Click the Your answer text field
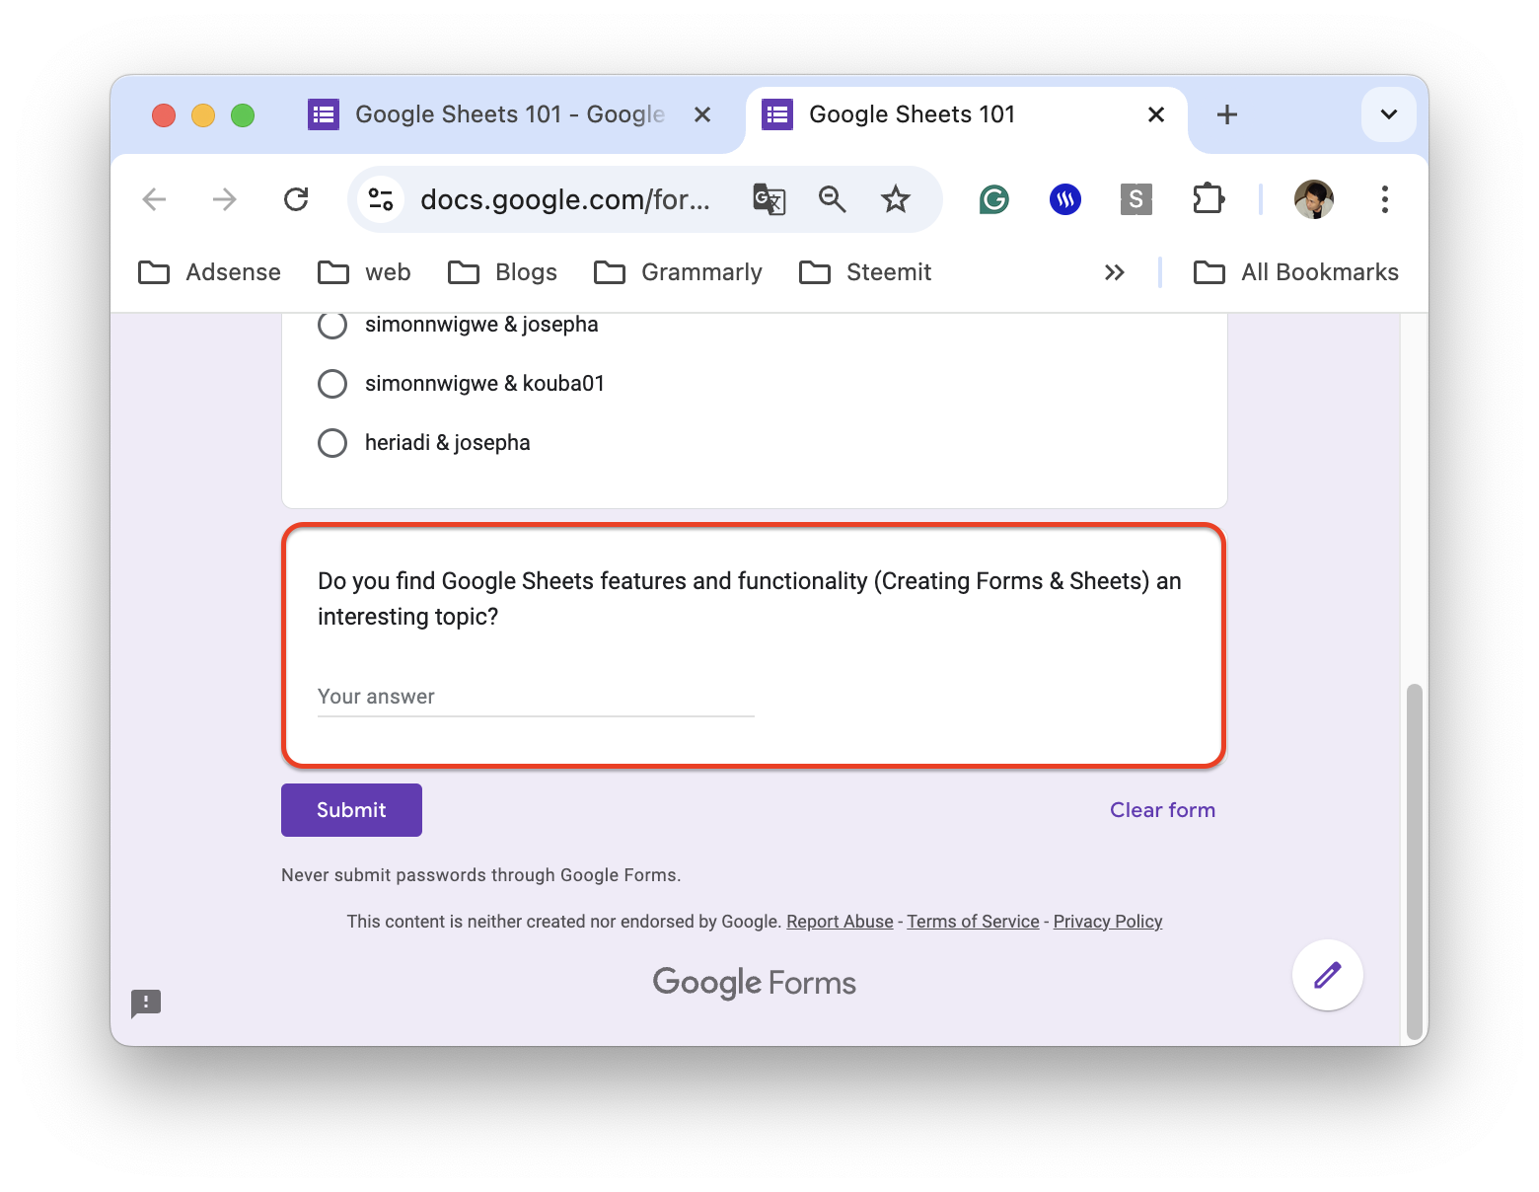Screen dimensions: 1539x1192 point(536,697)
